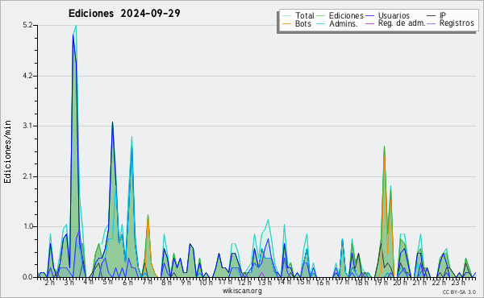Click the '10 h' x-axis label
Viewport: 484px width, 298px height.
(206, 283)
